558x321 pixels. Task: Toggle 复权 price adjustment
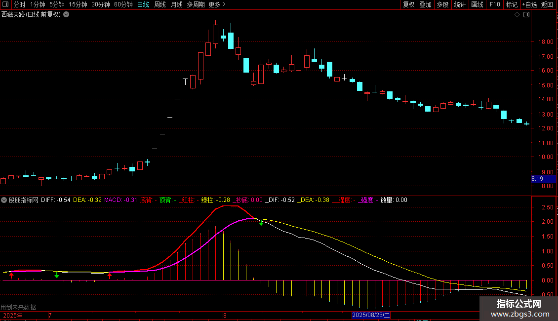tap(408, 4)
